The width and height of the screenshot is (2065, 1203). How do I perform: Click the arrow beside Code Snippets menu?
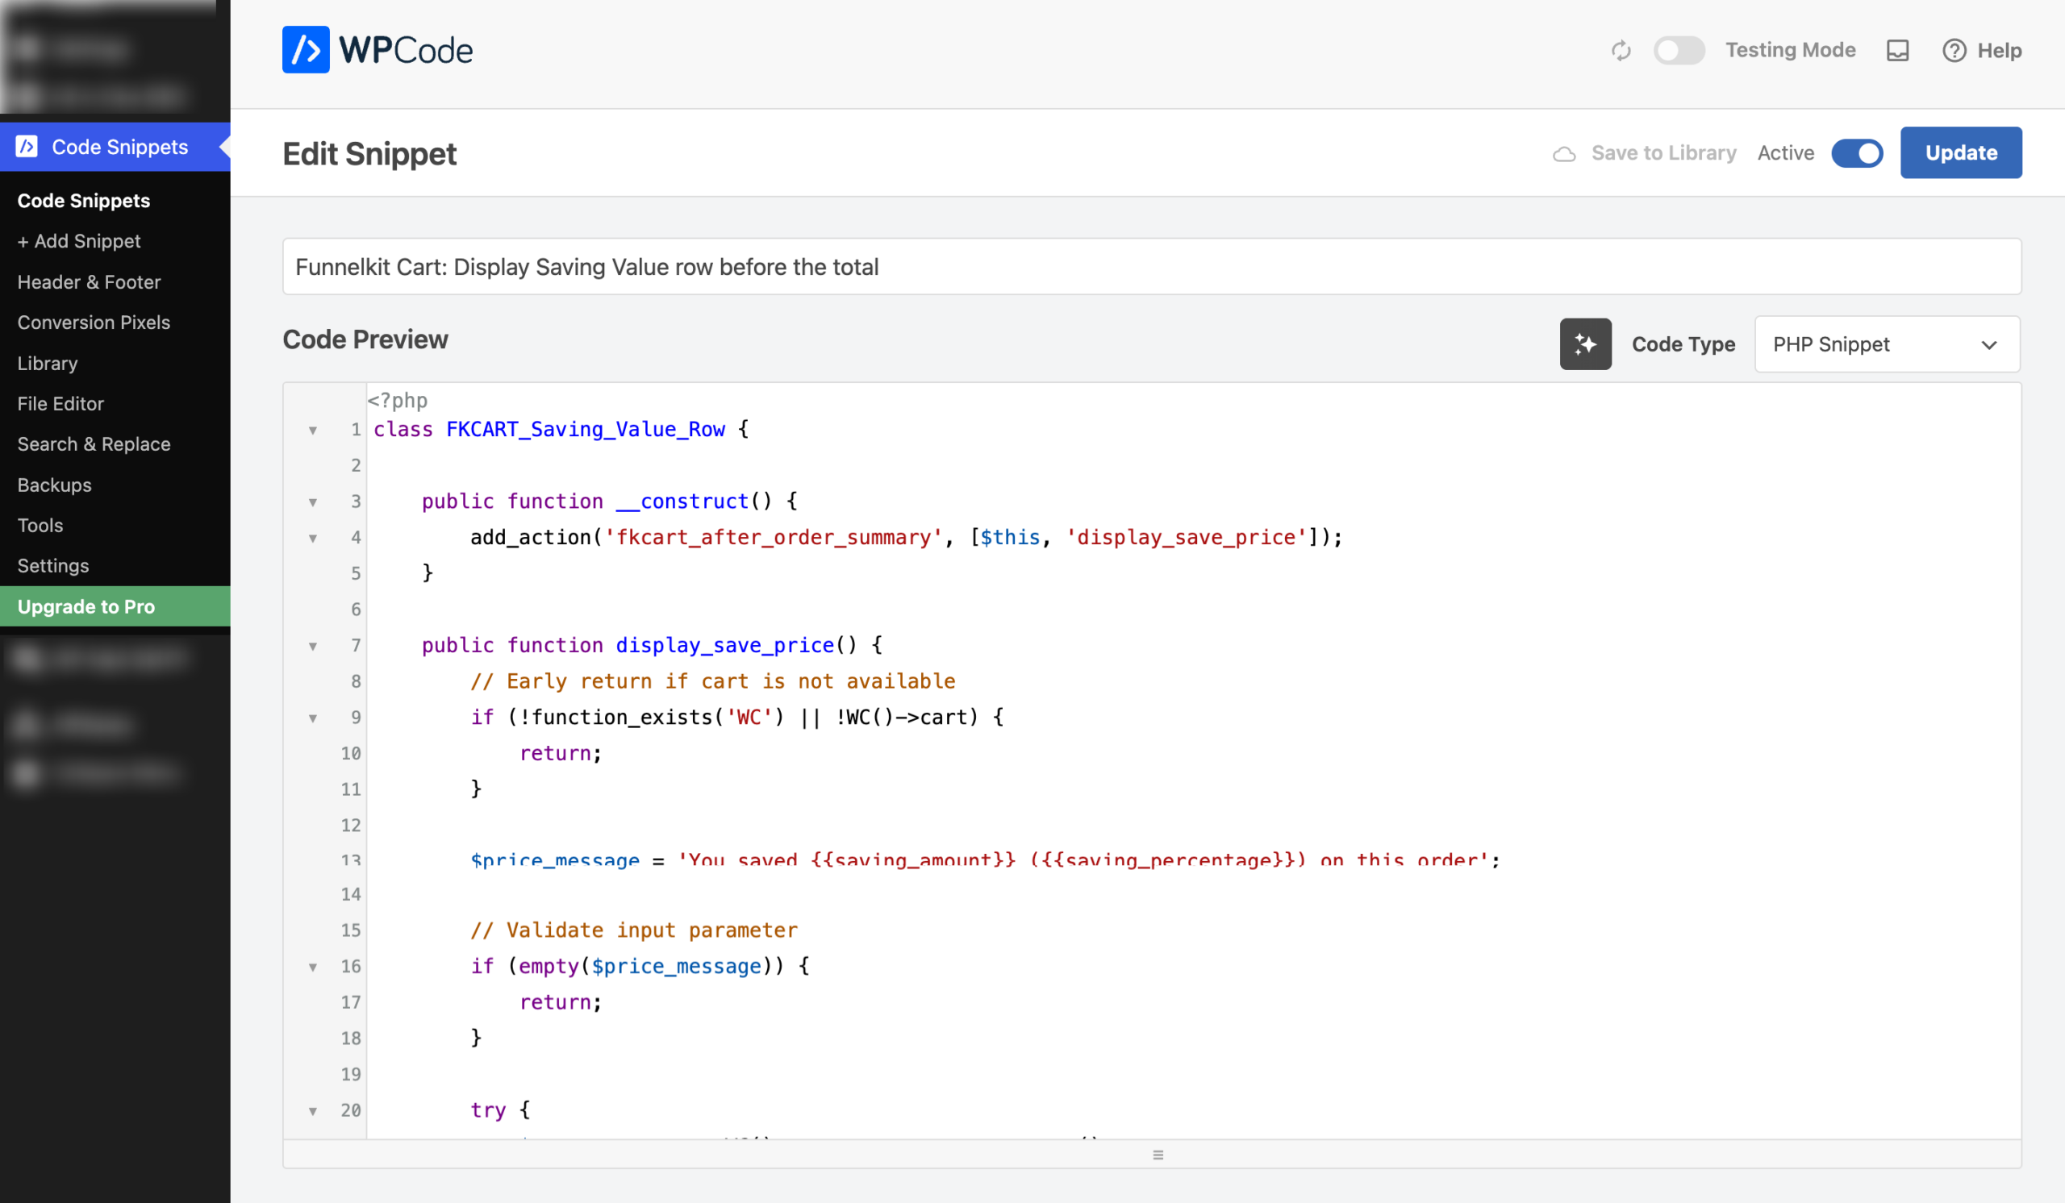point(223,148)
